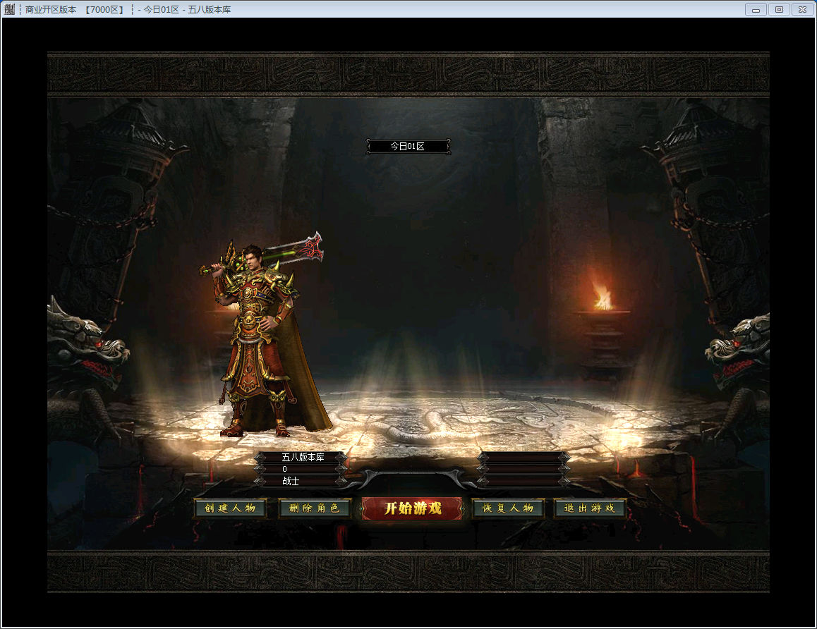Click the 删除角色 delete character button
817x629 pixels.
pos(315,508)
